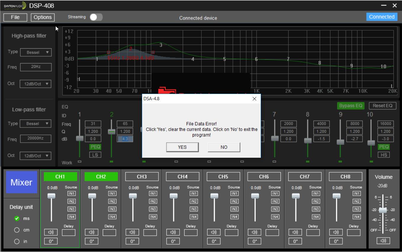Mute CH2 with its speaker icon
The width and height of the screenshot is (402, 252).
click(92, 232)
